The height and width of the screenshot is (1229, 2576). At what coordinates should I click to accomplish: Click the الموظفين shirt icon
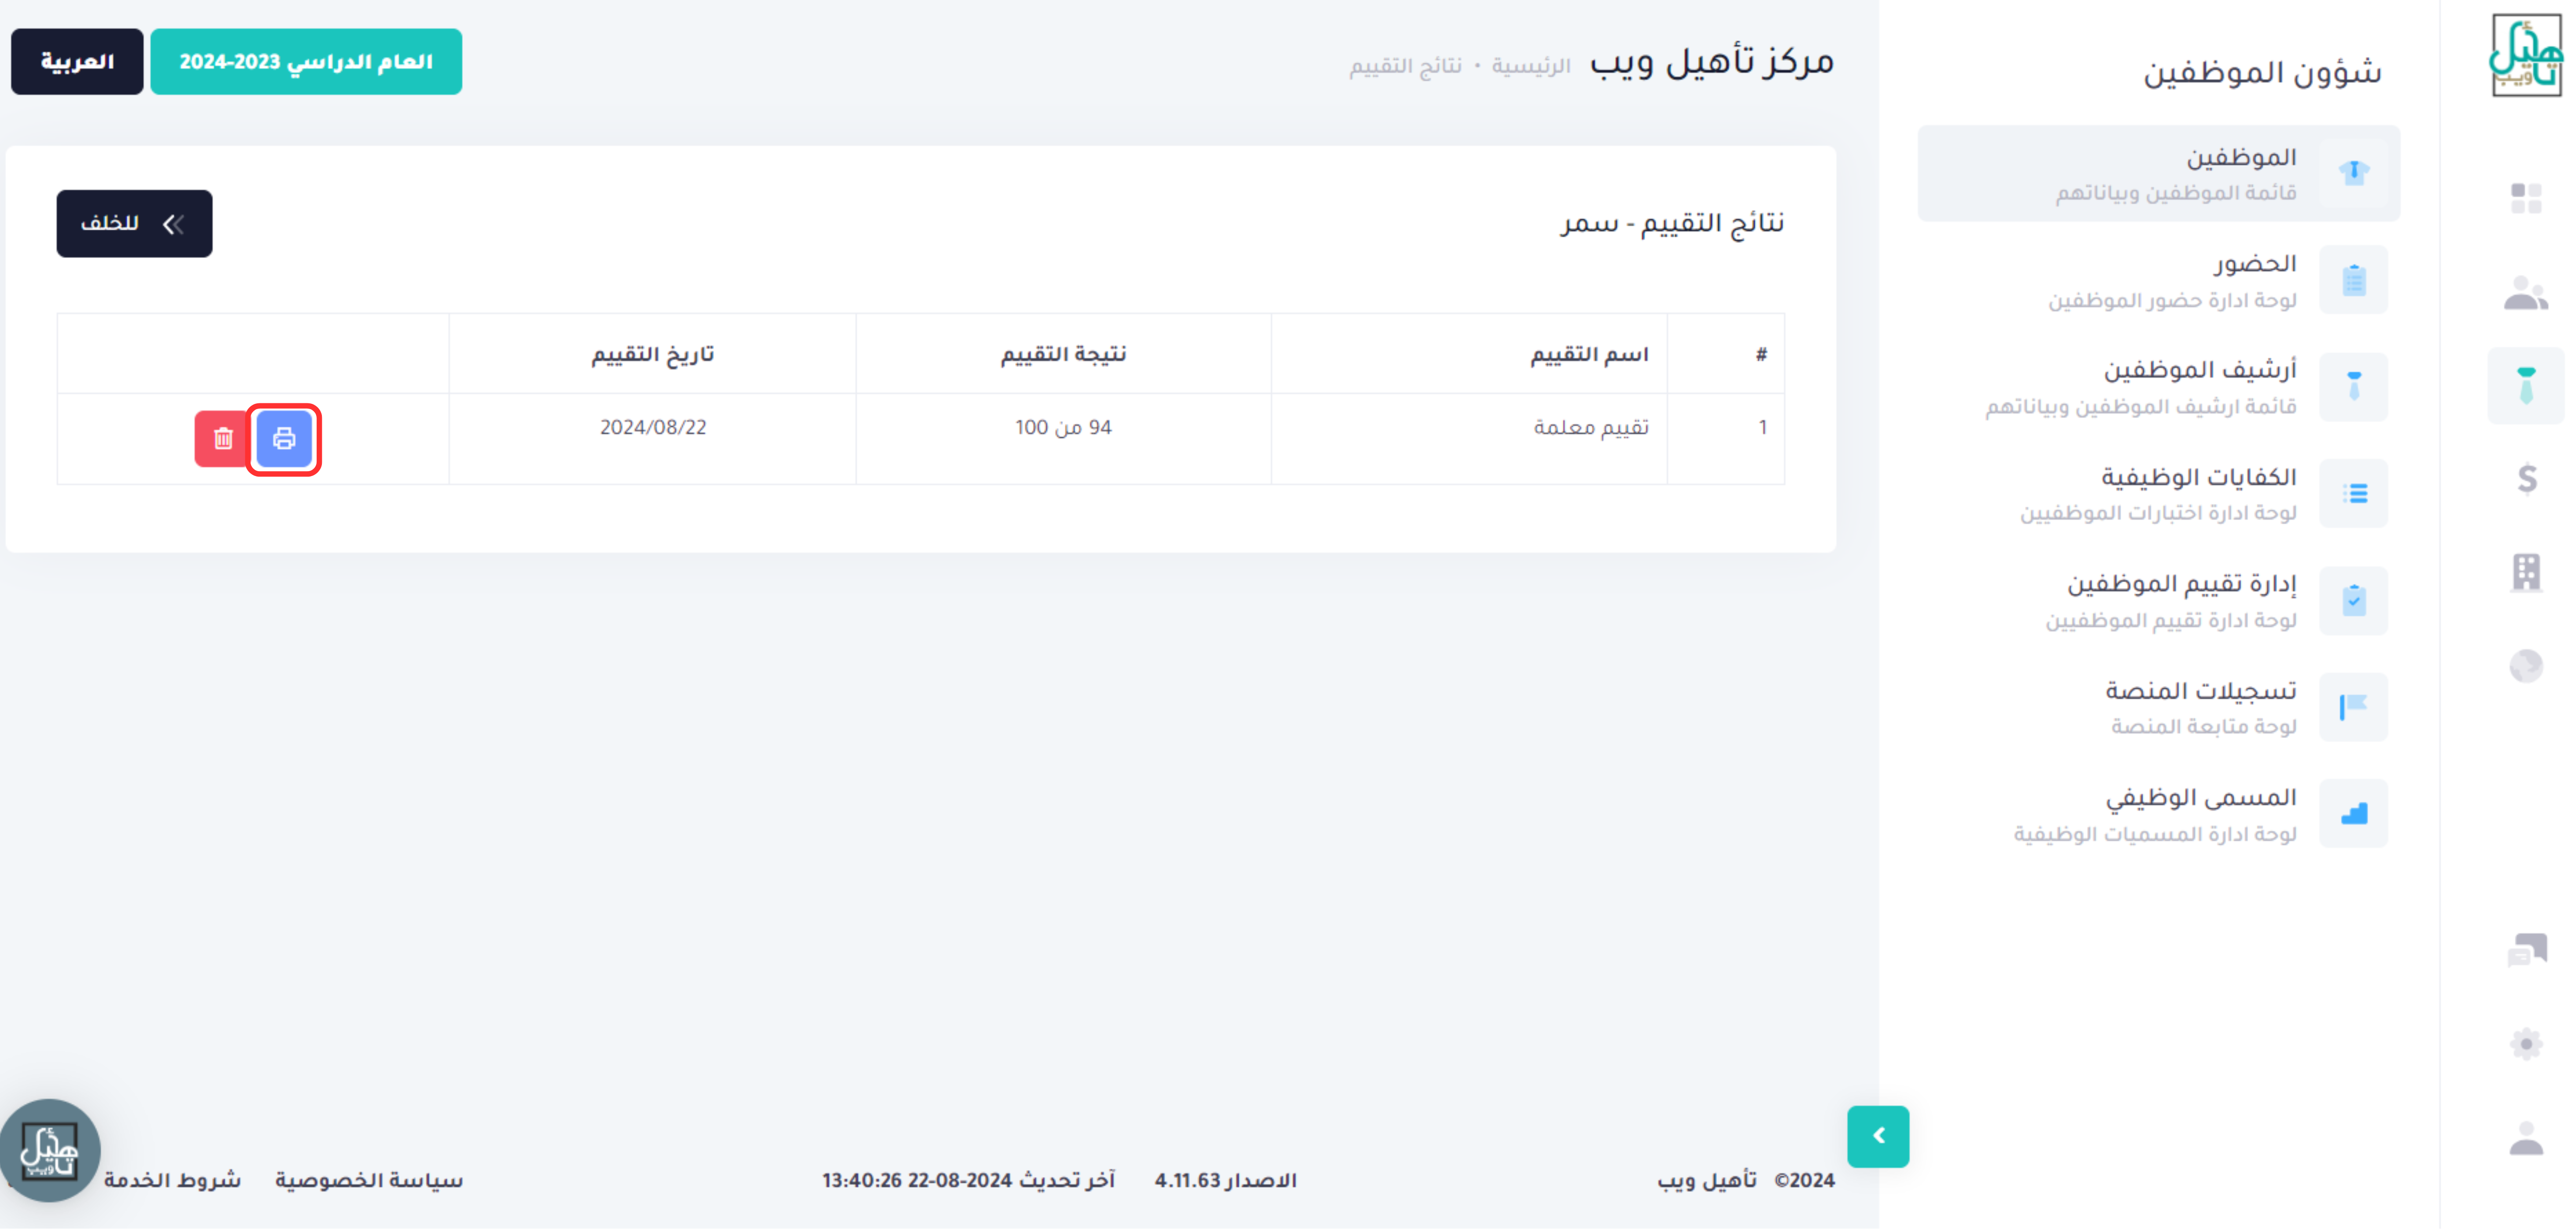click(2354, 173)
